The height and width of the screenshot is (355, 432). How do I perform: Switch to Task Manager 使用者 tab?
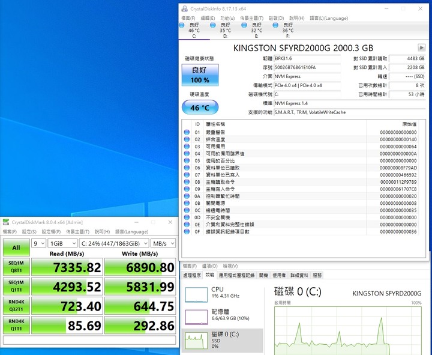[x=279, y=275]
